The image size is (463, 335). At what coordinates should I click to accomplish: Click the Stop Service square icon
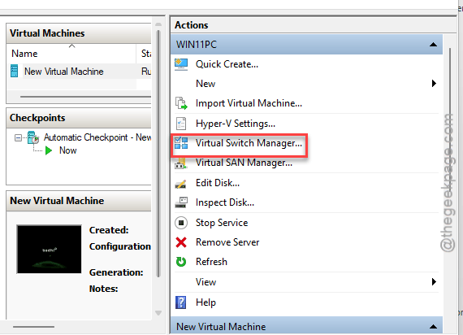click(181, 223)
